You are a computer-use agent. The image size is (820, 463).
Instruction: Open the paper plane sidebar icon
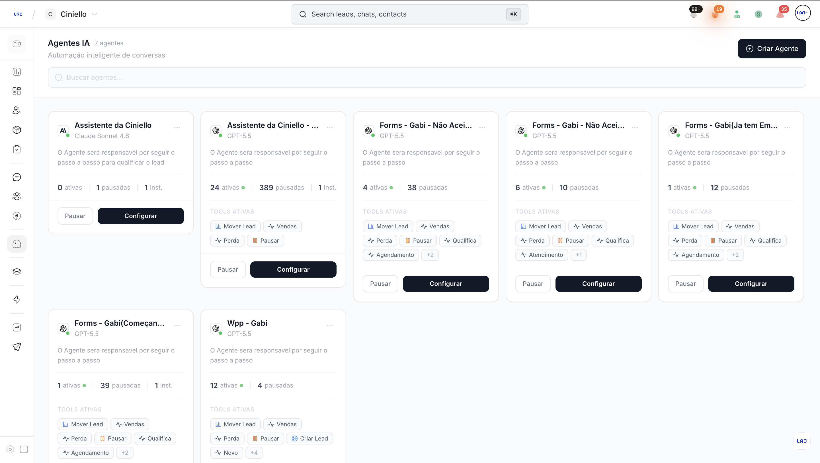click(17, 347)
